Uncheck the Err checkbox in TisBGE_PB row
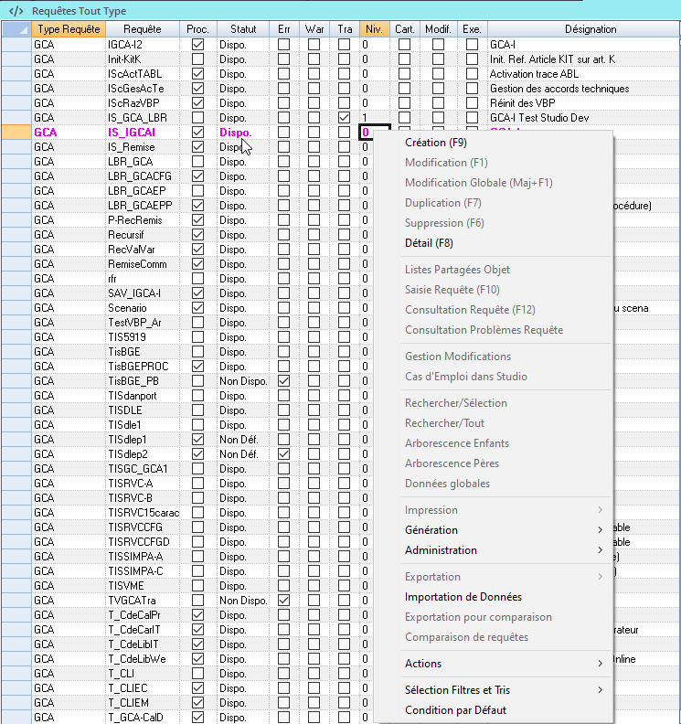 (284, 381)
